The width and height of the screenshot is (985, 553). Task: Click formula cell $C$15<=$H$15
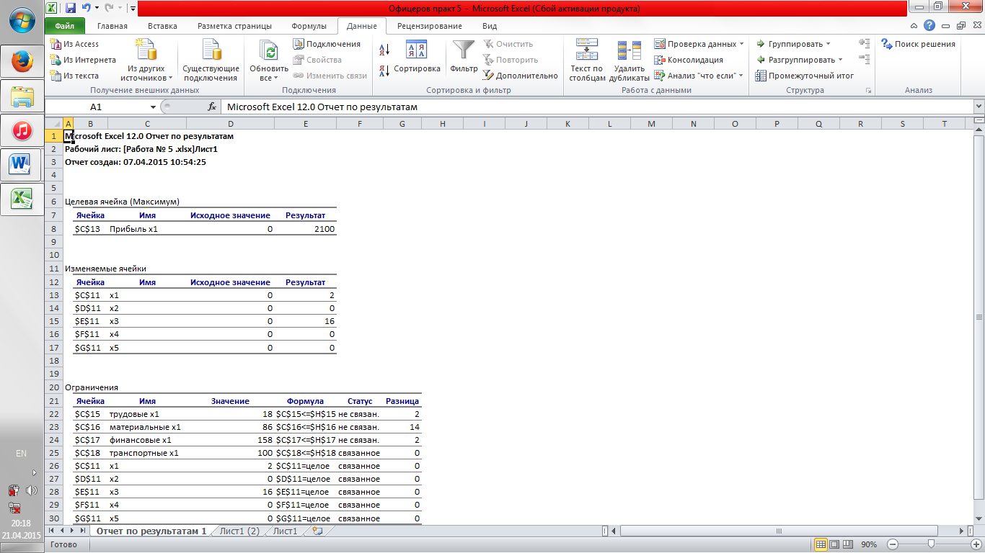306,414
